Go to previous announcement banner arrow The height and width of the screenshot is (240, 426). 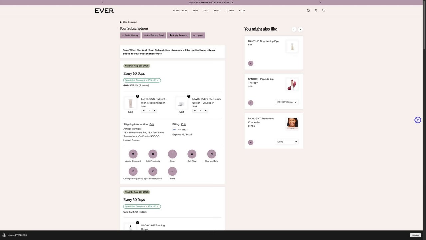103,2
